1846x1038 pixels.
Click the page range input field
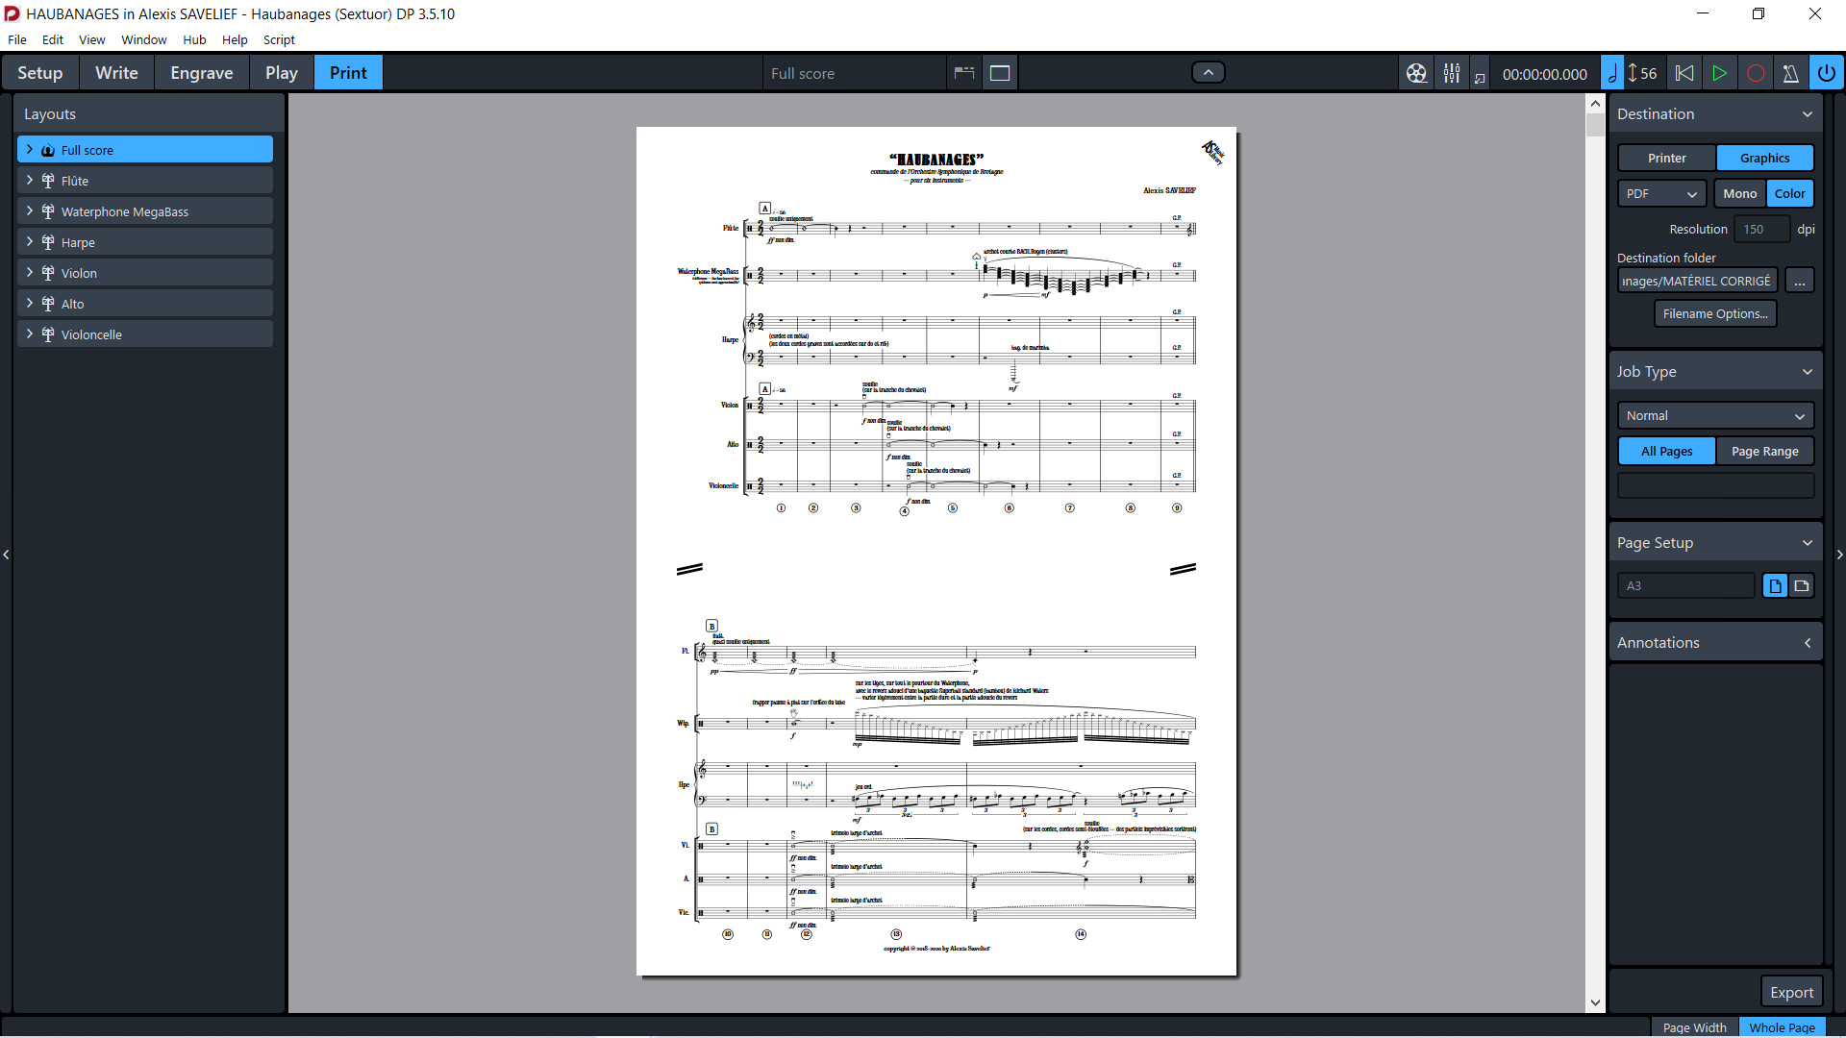[1716, 485]
